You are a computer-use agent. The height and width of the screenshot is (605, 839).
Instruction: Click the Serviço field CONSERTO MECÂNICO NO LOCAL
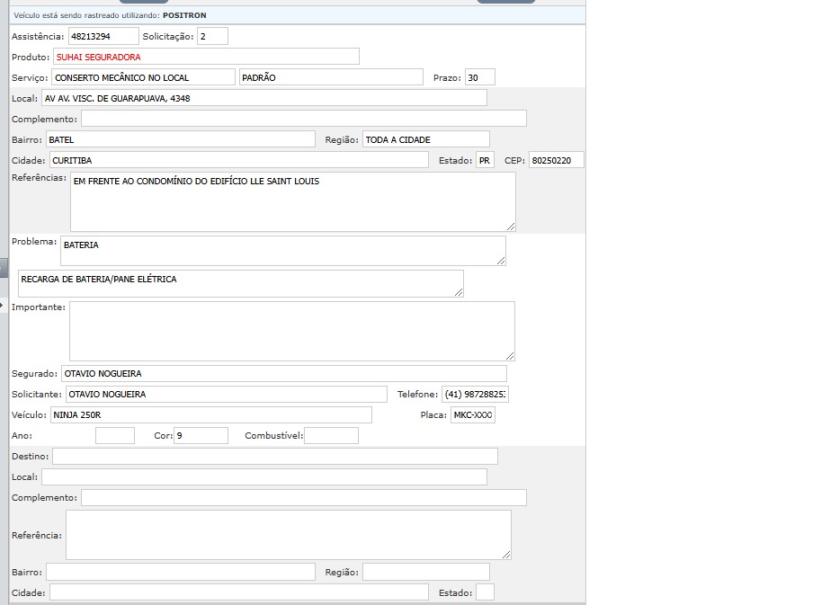[x=143, y=77]
